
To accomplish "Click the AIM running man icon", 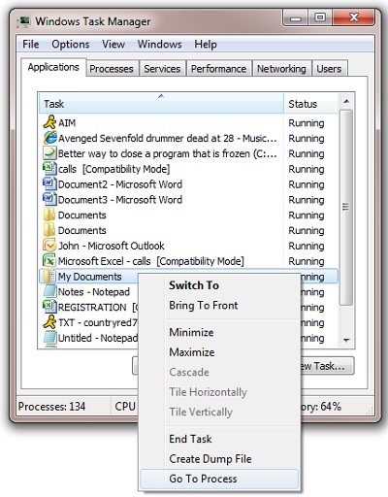I will (x=49, y=122).
